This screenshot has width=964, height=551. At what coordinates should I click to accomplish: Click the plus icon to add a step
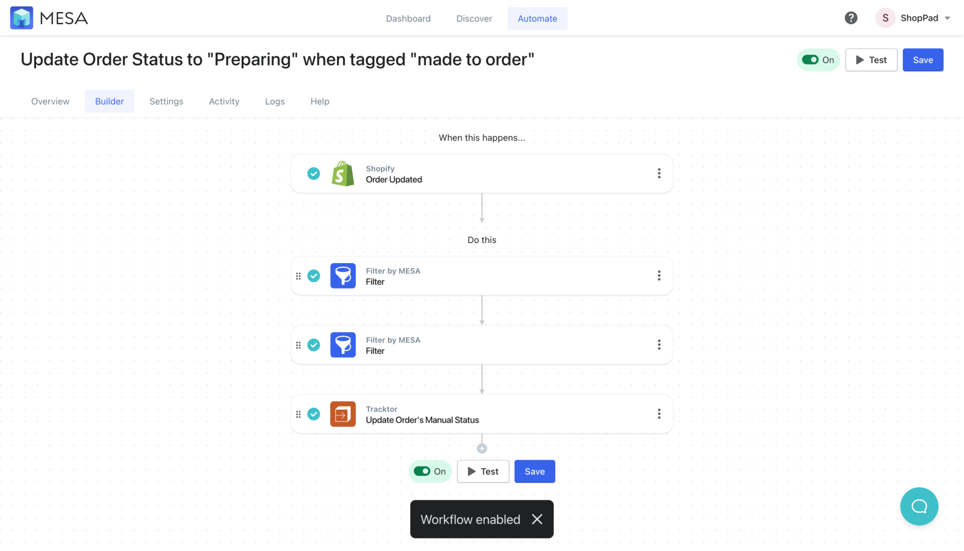pos(482,448)
